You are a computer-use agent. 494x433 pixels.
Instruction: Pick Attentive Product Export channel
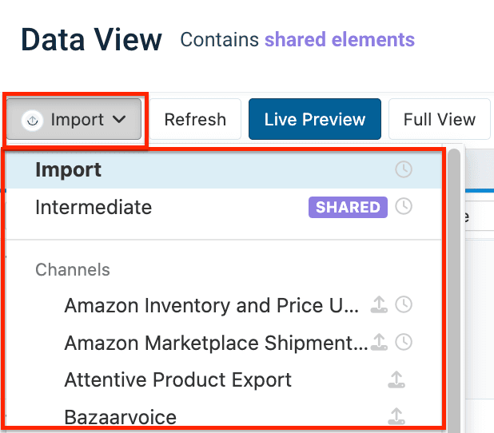177,379
